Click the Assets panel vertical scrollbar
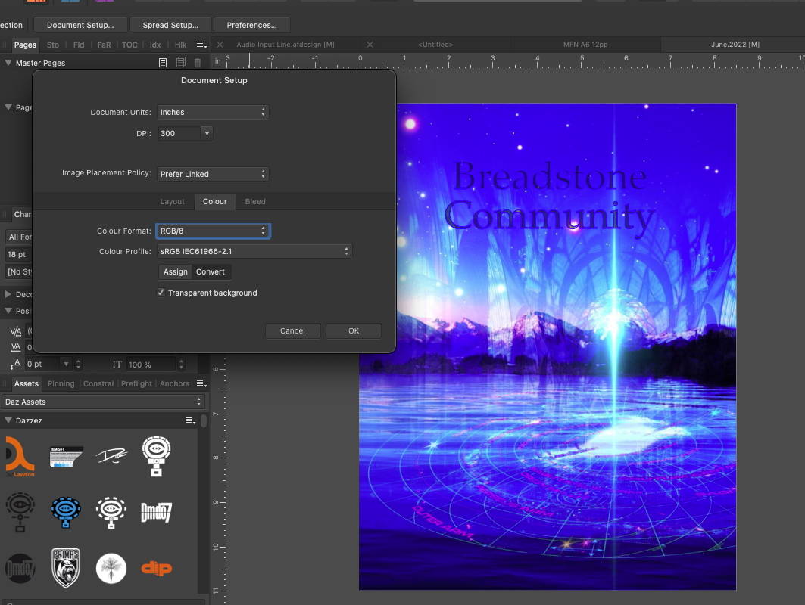Viewport: 805px width, 605px height. pyautogui.click(x=204, y=421)
